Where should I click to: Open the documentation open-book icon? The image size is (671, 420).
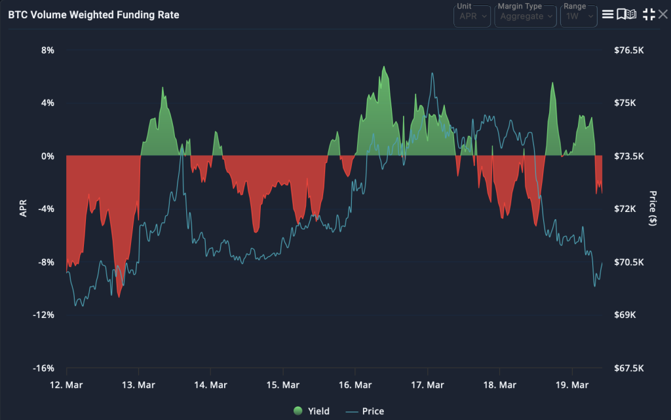(x=630, y=14)
